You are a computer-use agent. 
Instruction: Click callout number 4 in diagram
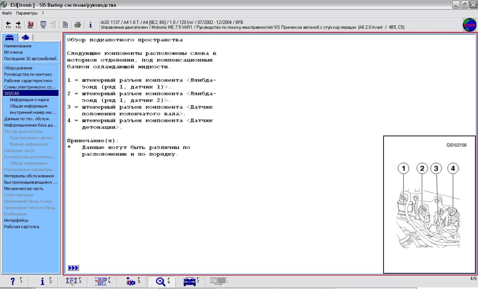[453, 169]
